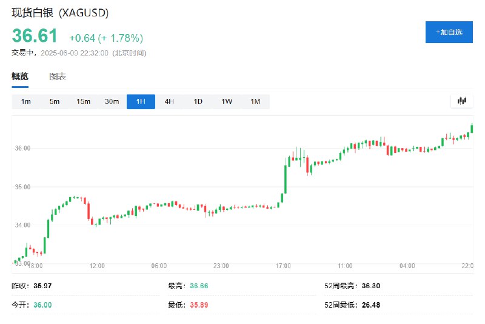Switch to the 图表 tab
Viewport: 485px width, 324px height.
click(x=58, y=76)
